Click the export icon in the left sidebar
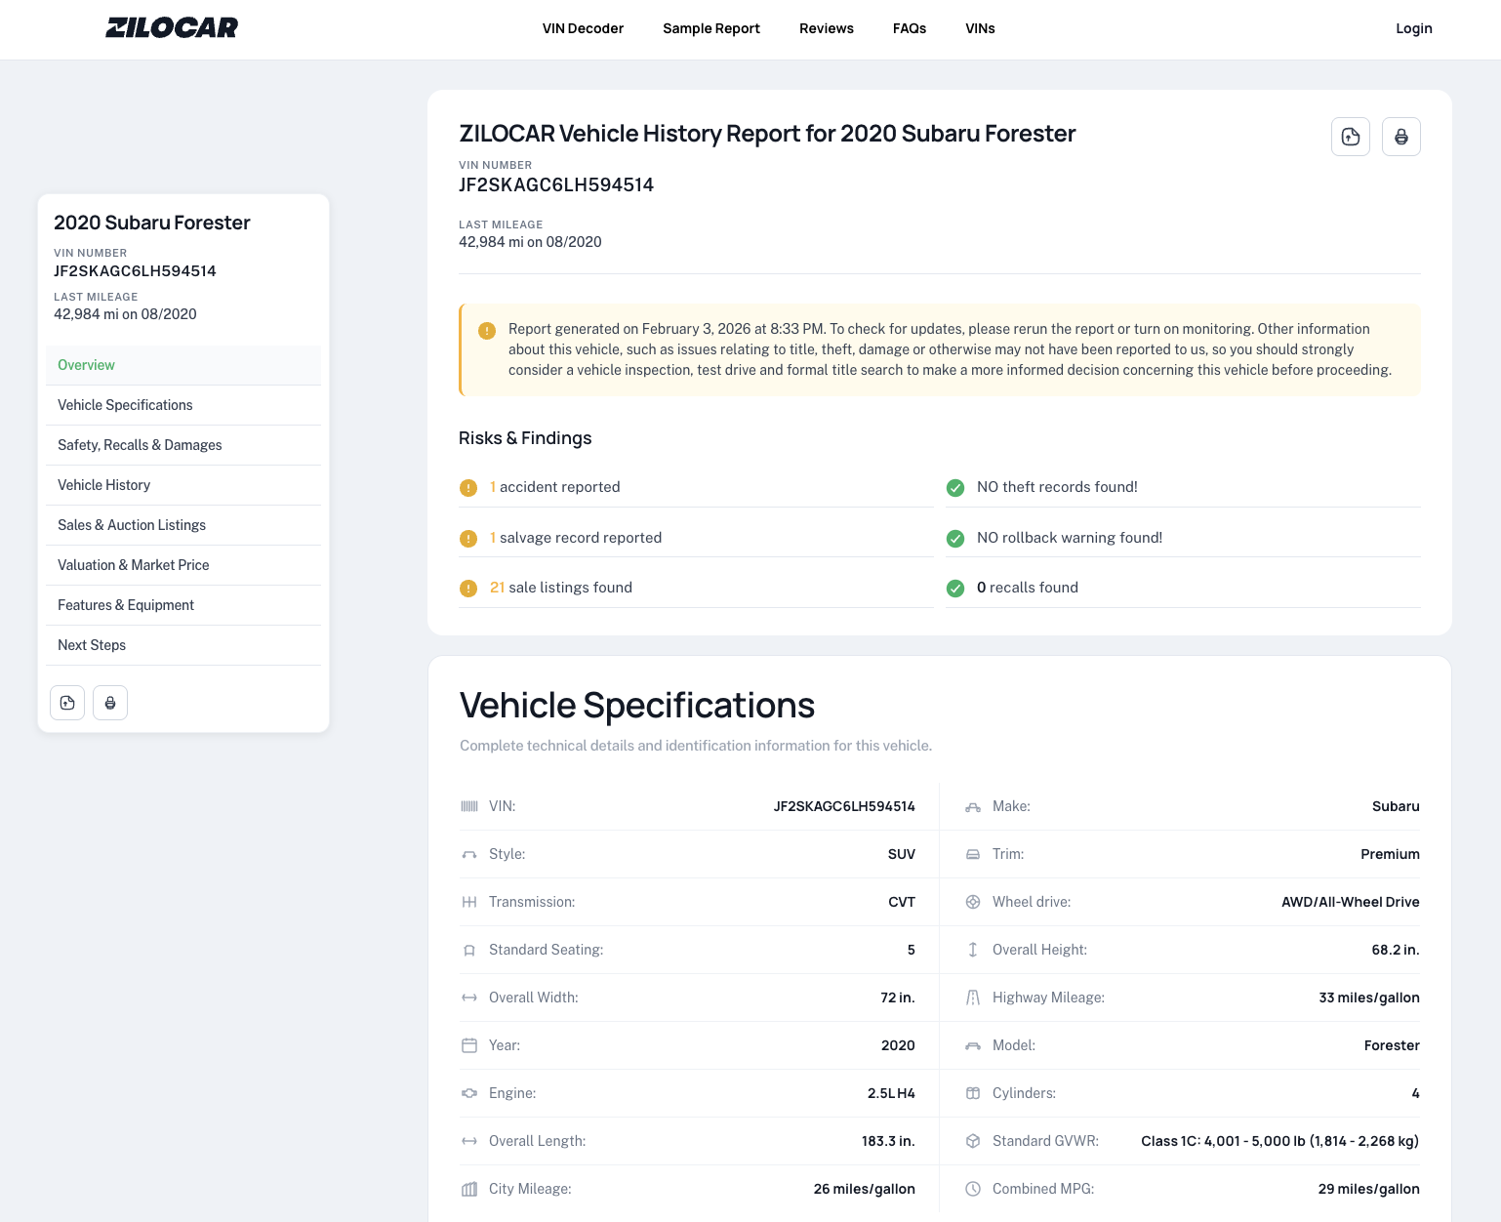The width and height of the screenshot is (1501, 1222). click(x=66, y=702)
